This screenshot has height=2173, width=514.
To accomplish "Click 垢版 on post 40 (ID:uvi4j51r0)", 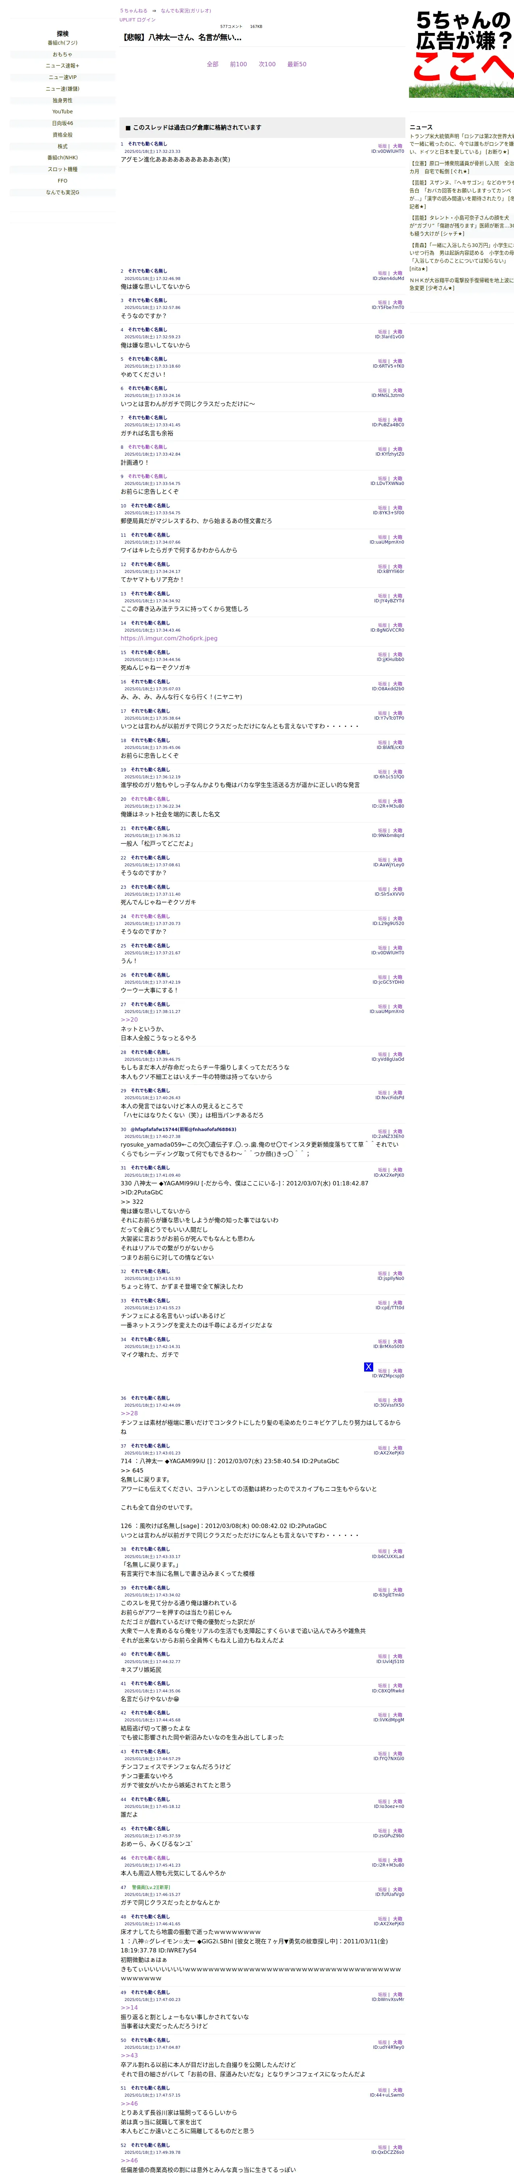I will tap(383, 1657).
